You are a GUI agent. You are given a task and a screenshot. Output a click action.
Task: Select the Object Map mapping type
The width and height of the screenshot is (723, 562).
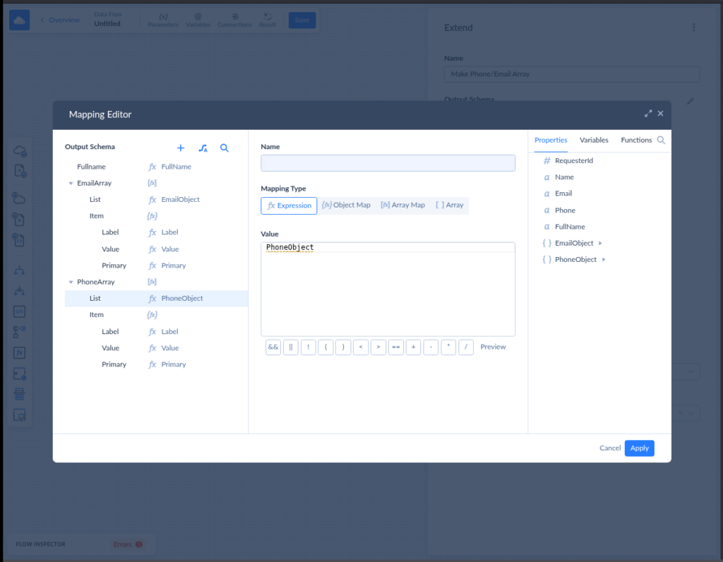(x=346, y=205)
